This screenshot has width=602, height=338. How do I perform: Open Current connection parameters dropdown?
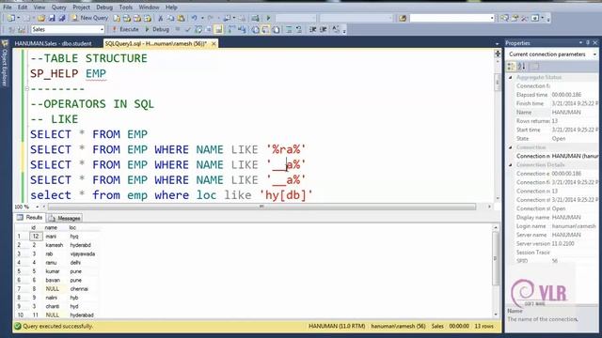[x=594, y=54]
